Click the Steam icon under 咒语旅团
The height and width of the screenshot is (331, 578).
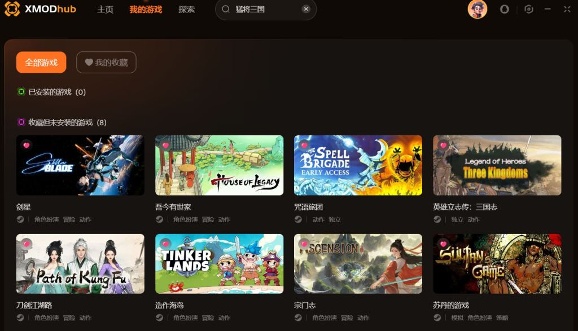pyautogui.click(x=298, y=219)
